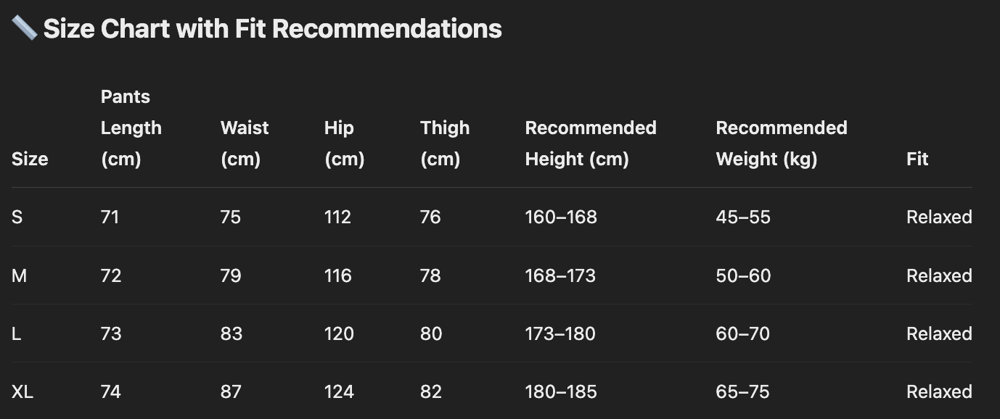Click the Recommended Weight (kg) header

tap(781, 144)
